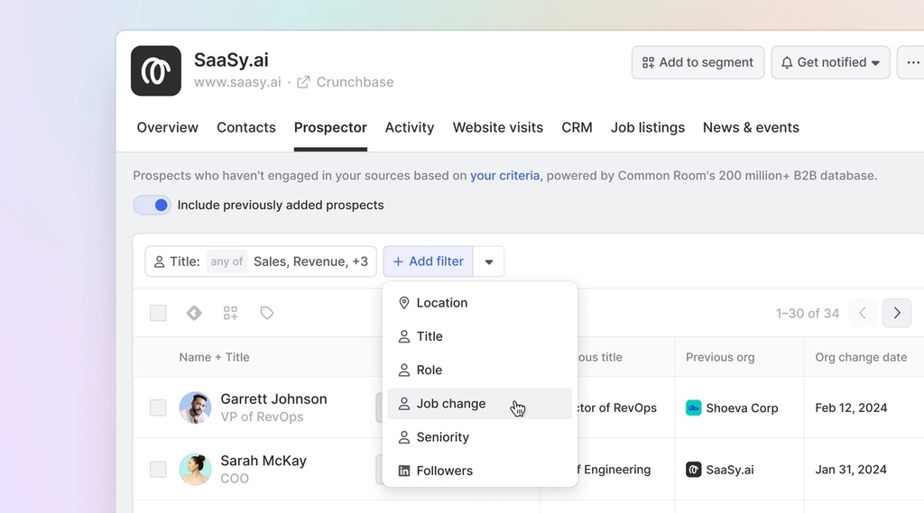This screenshot has width=924, height=513.
Task: Check the Sarah McKay row checkbox
Action: [158, 470]
